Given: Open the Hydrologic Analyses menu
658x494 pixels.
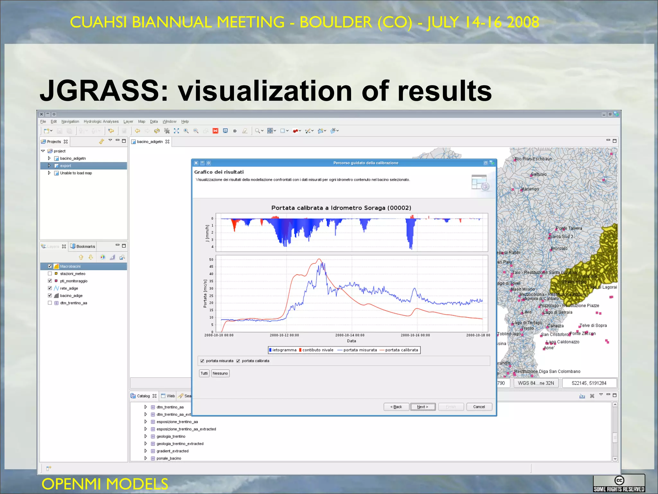Looking at the screenshot, I should [x=101, y=122].
